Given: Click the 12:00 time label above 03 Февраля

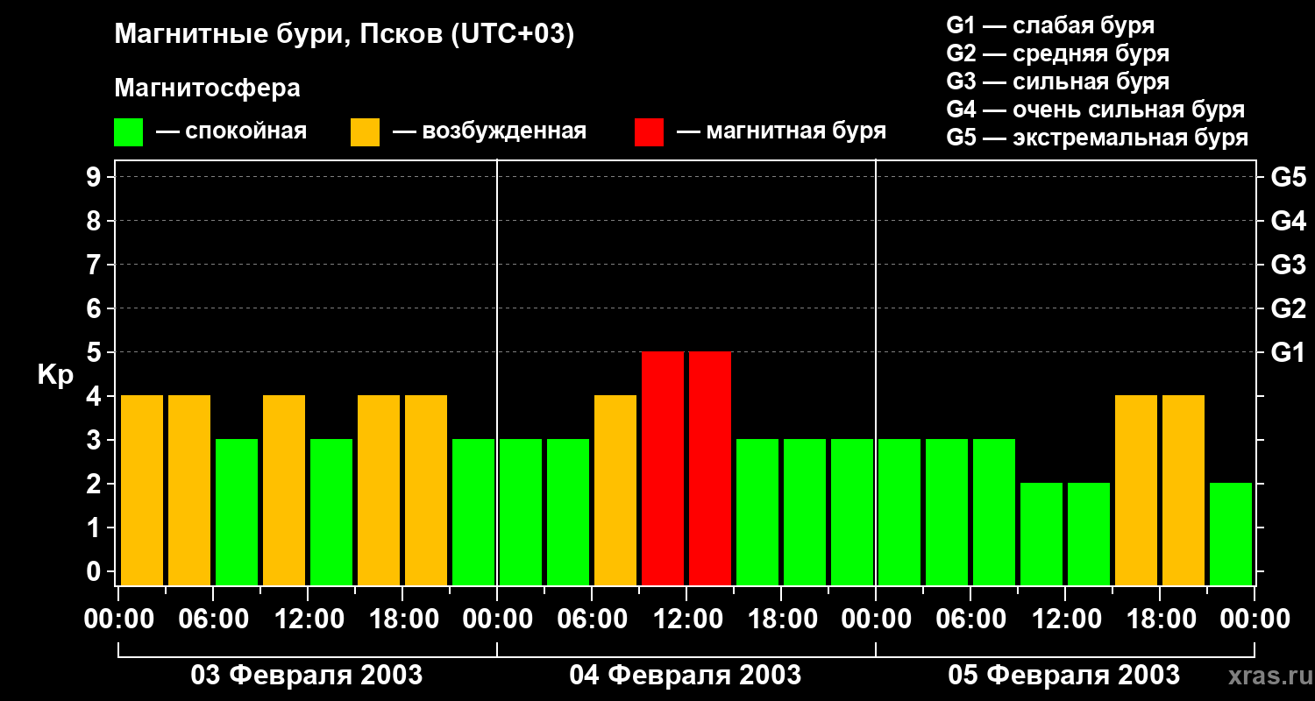Looking at the screenshot, I should point(308,619).
